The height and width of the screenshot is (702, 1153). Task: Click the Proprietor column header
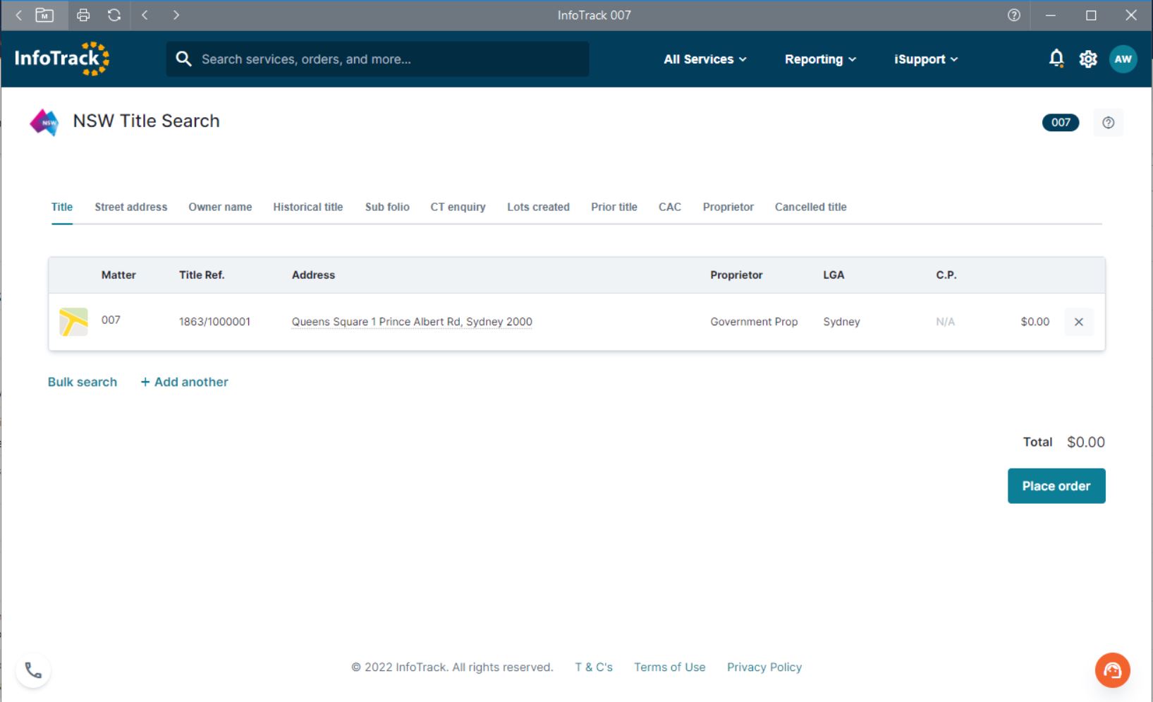(x=736, y=275)
